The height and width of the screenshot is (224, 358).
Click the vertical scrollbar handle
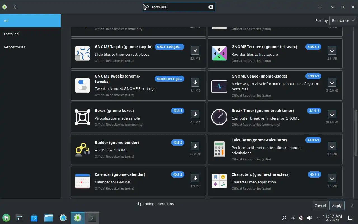coord(356,133)
